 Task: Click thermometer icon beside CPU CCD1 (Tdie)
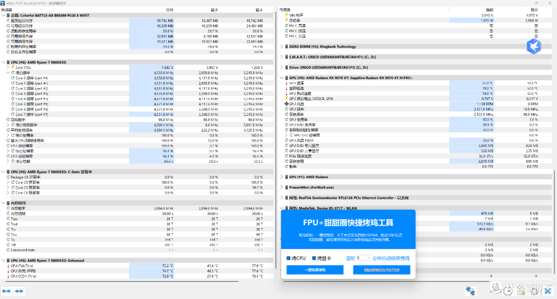tap(8, 276)
